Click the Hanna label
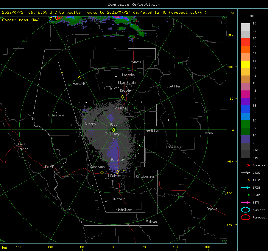The width and height of the screenshot is (268, 251). click(208, 133)
